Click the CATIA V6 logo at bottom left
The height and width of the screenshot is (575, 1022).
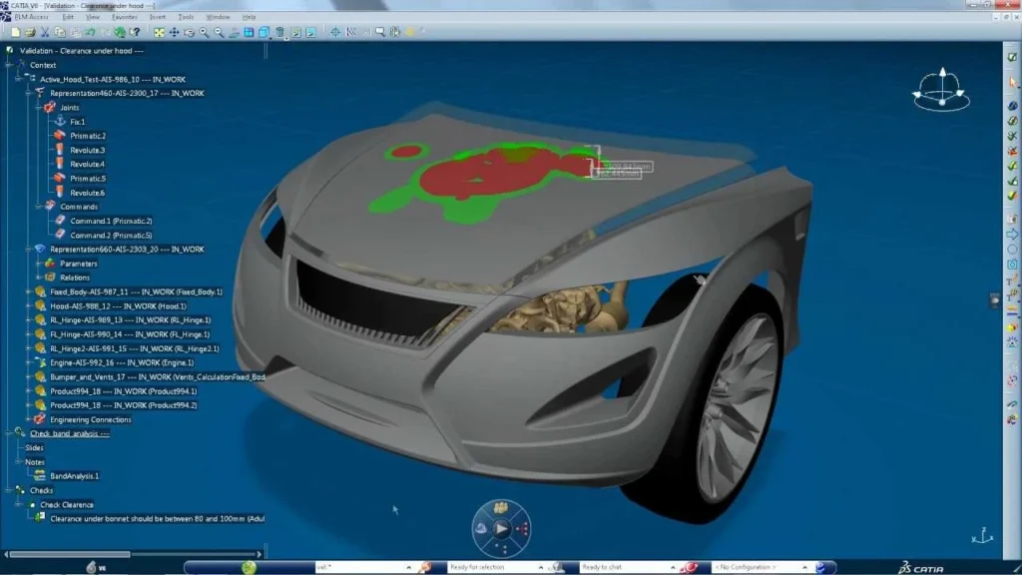click(x=96, y=568)
